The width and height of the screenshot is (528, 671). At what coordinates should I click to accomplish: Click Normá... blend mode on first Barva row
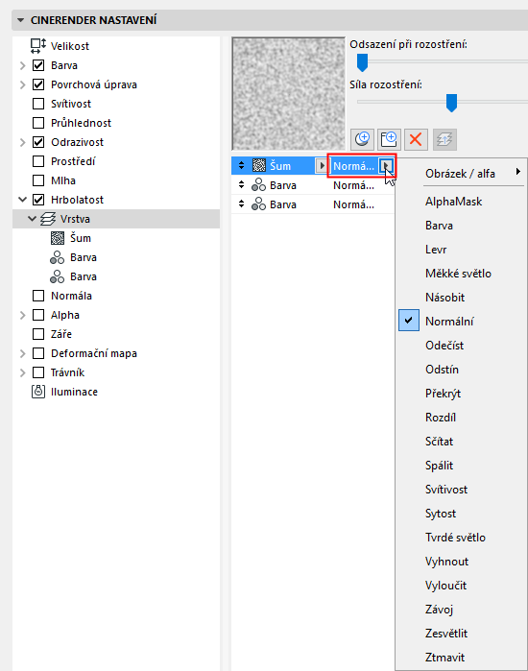click(x=354, y=185)
